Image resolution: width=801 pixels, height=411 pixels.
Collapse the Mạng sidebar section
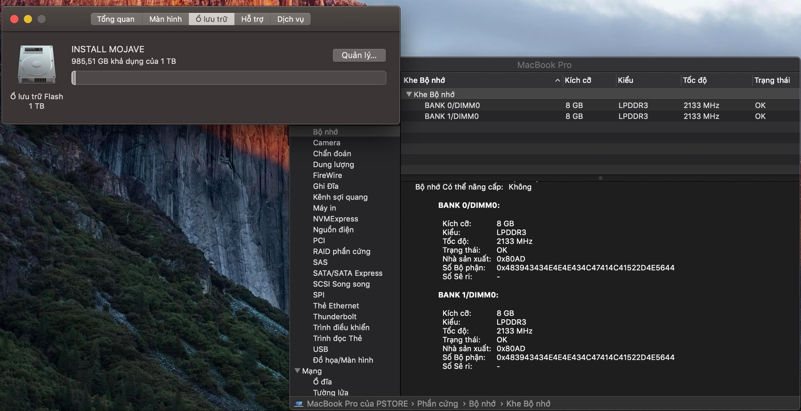point(297,371)
